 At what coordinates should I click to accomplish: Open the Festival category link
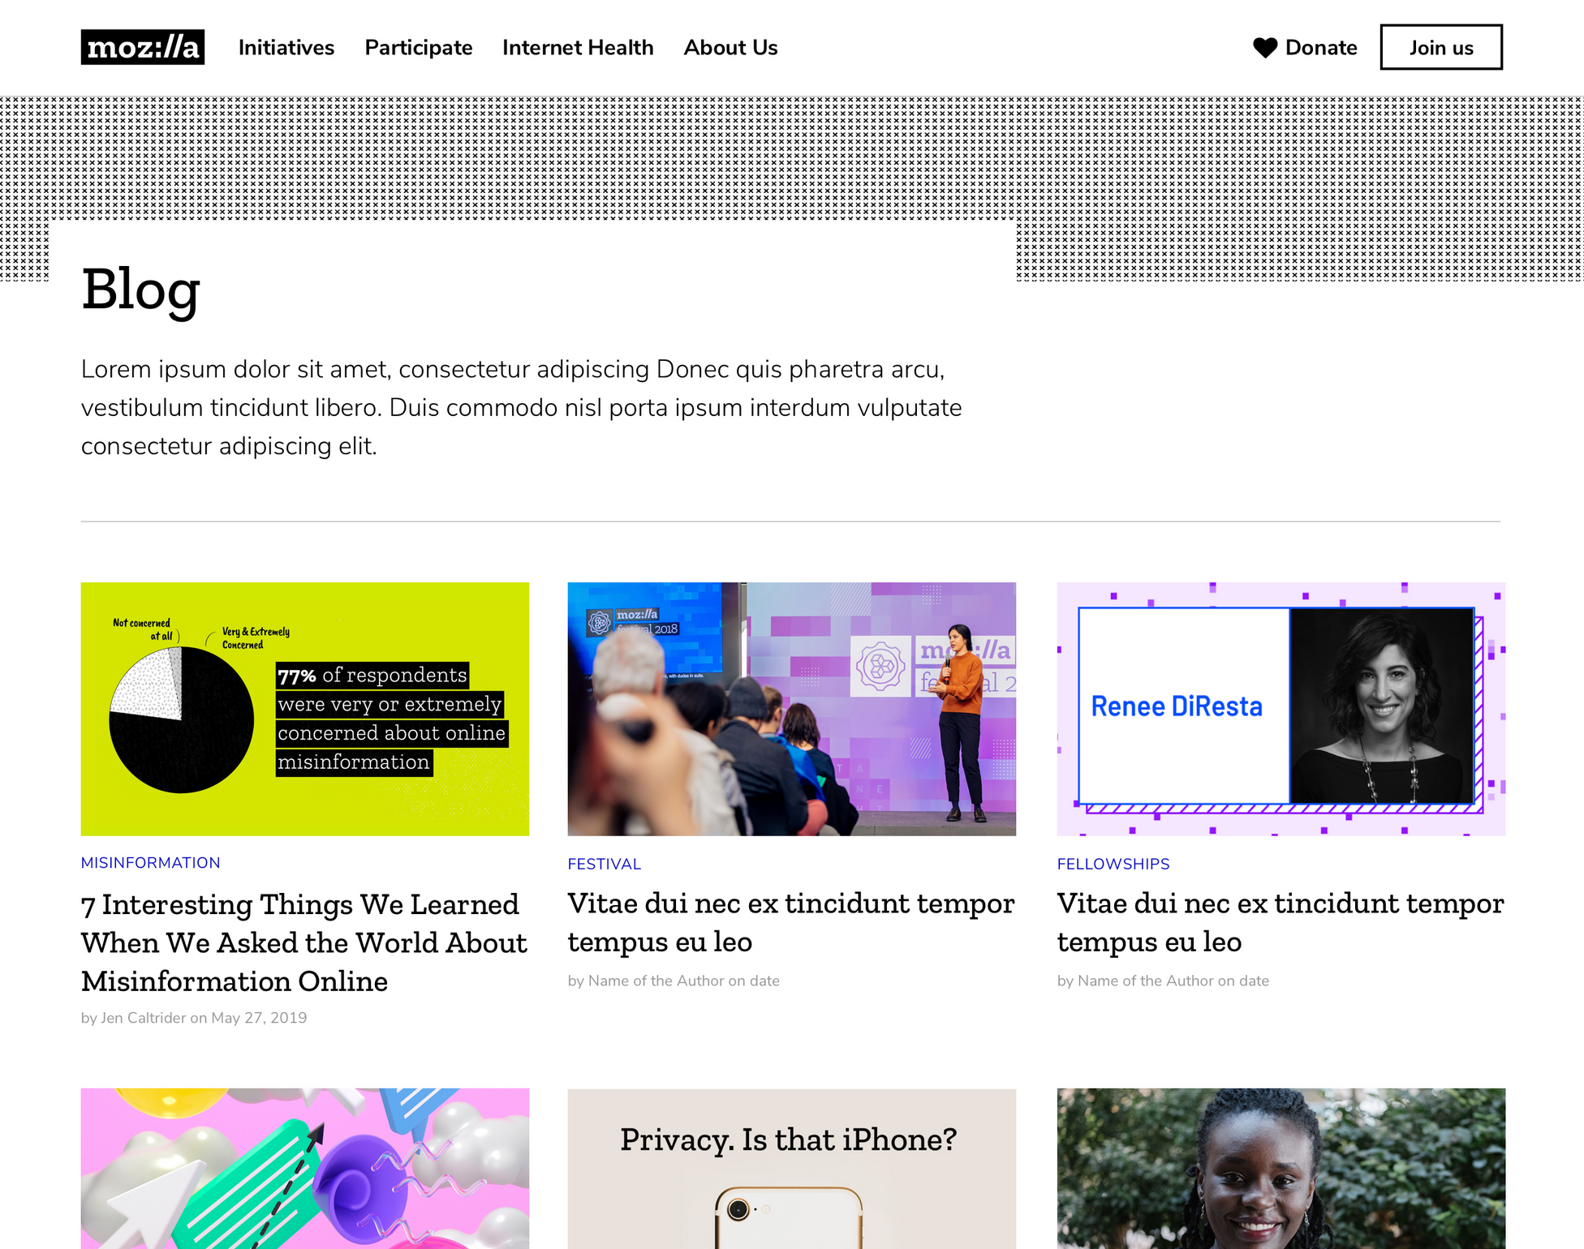[x=605, y=865]
